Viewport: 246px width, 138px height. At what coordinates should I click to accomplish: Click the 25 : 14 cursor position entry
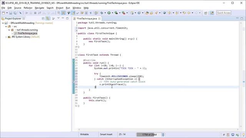tap(122, 134)
